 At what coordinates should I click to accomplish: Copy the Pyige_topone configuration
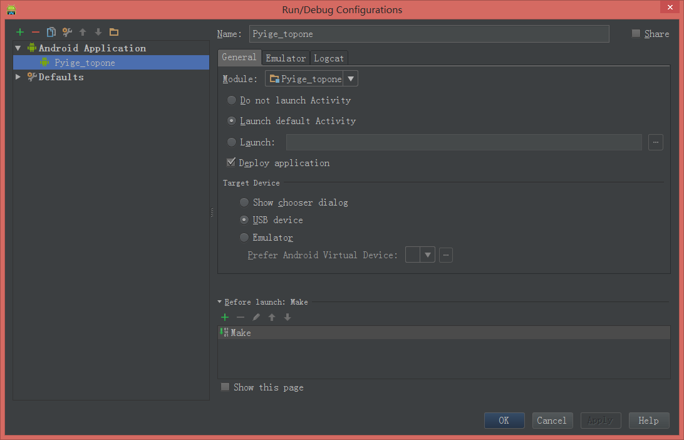[51, 31]
